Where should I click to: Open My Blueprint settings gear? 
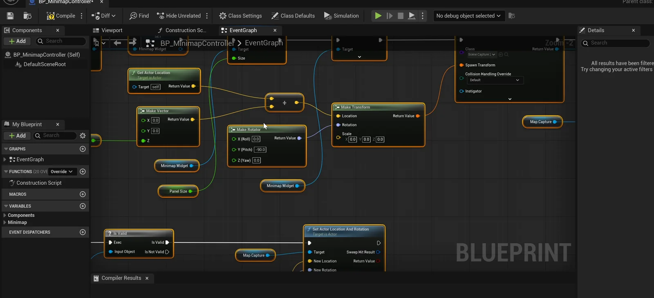click(83, 136)
